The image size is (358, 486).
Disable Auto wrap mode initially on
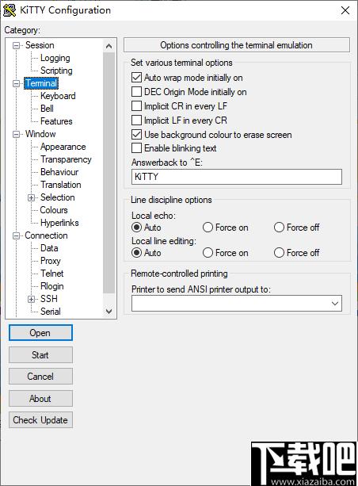tap(136, 77)
